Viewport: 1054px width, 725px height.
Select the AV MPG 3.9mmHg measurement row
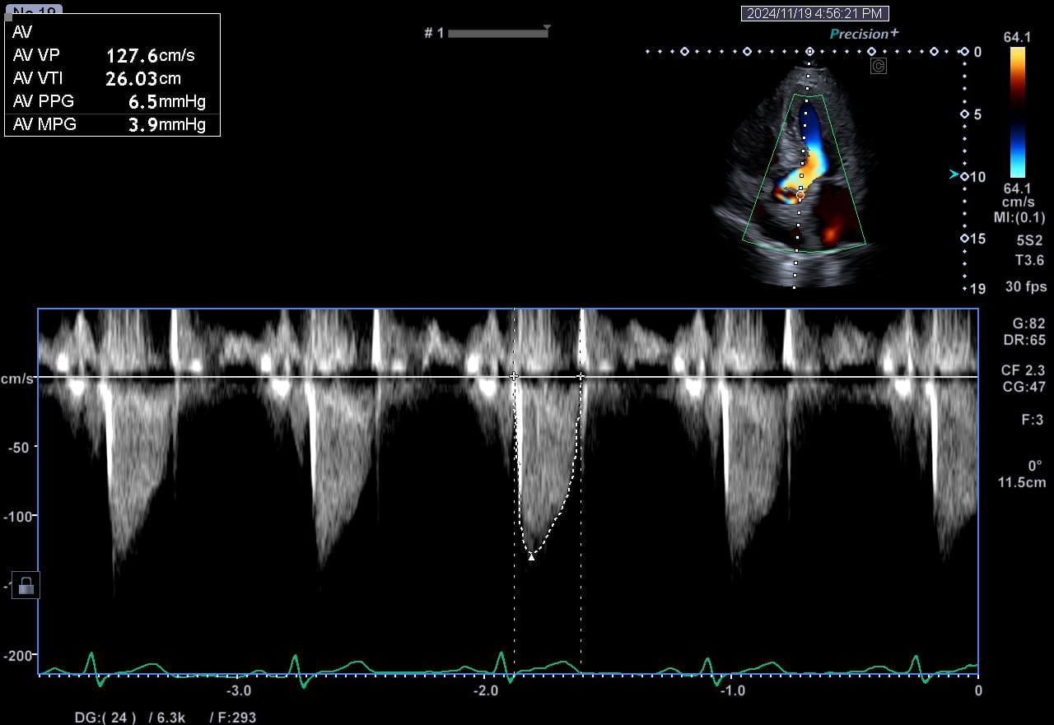pos(112,125)
